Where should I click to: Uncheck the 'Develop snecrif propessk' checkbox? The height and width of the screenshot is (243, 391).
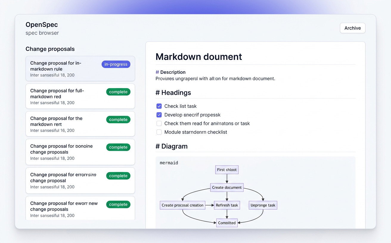(x=159, y=115)
